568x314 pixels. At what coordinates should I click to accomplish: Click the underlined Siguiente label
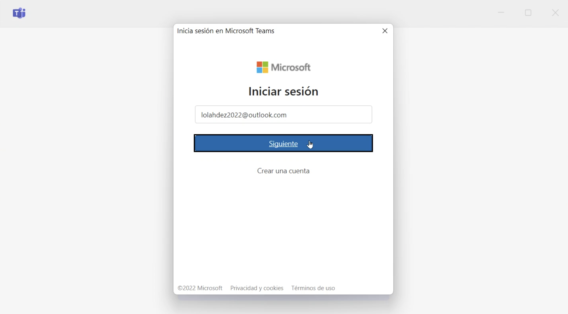coord(283,144)
